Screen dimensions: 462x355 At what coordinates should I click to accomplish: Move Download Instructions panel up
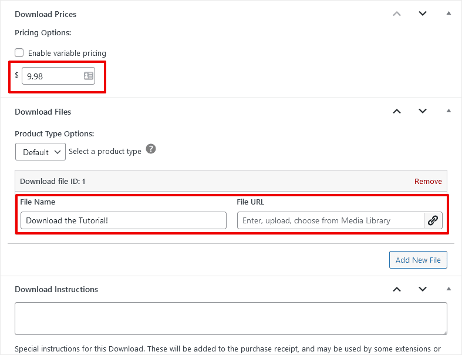[x=397, y=289]
